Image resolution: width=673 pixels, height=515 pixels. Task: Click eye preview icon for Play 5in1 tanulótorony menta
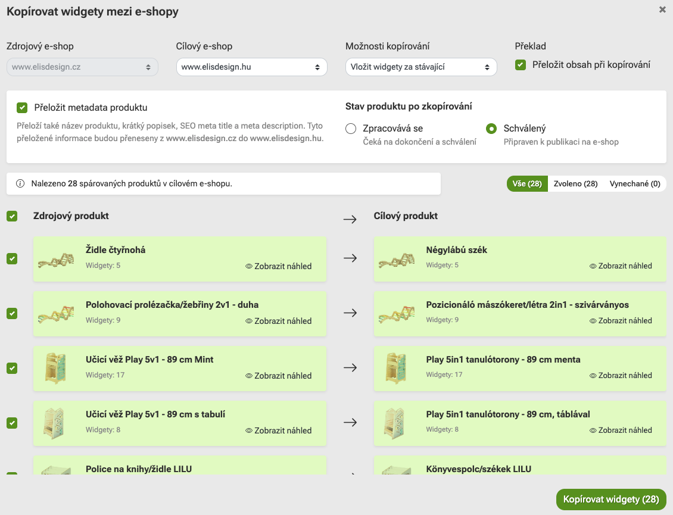[x=593, y=376]
